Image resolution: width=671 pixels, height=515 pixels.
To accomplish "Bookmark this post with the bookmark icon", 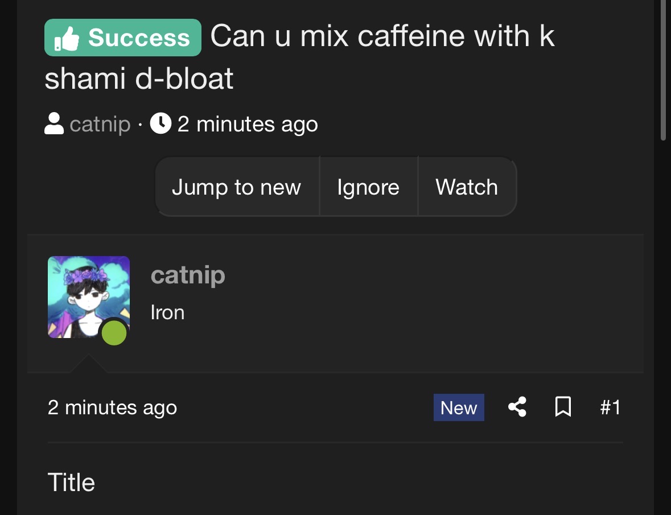I will coord(563,407).
